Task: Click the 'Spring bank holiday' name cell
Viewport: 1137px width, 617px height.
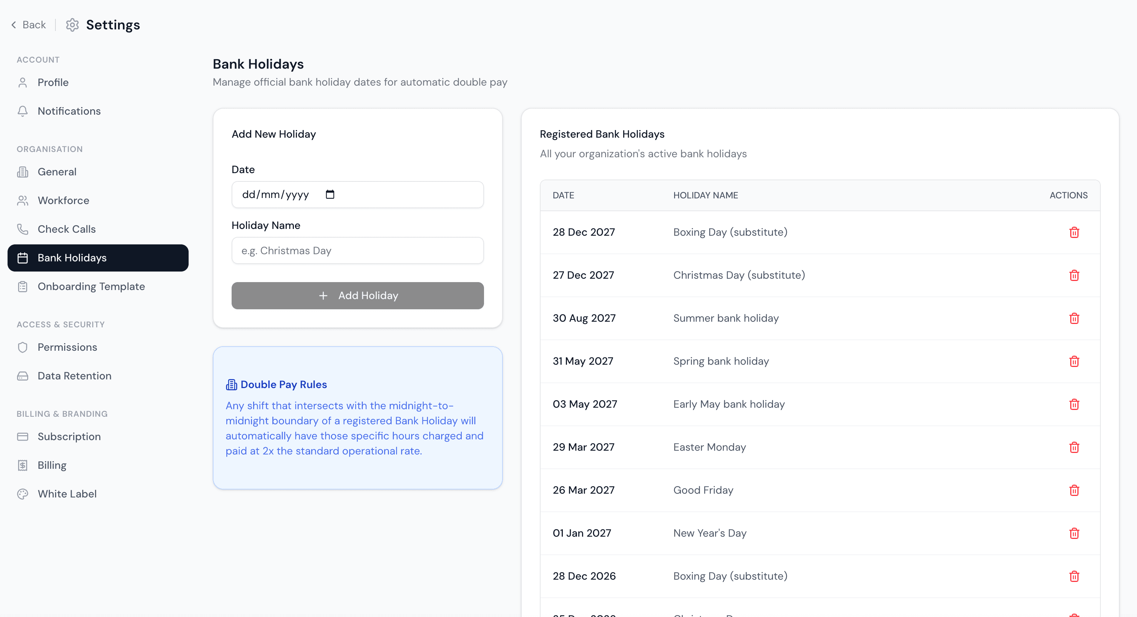Action: (721, 361)
